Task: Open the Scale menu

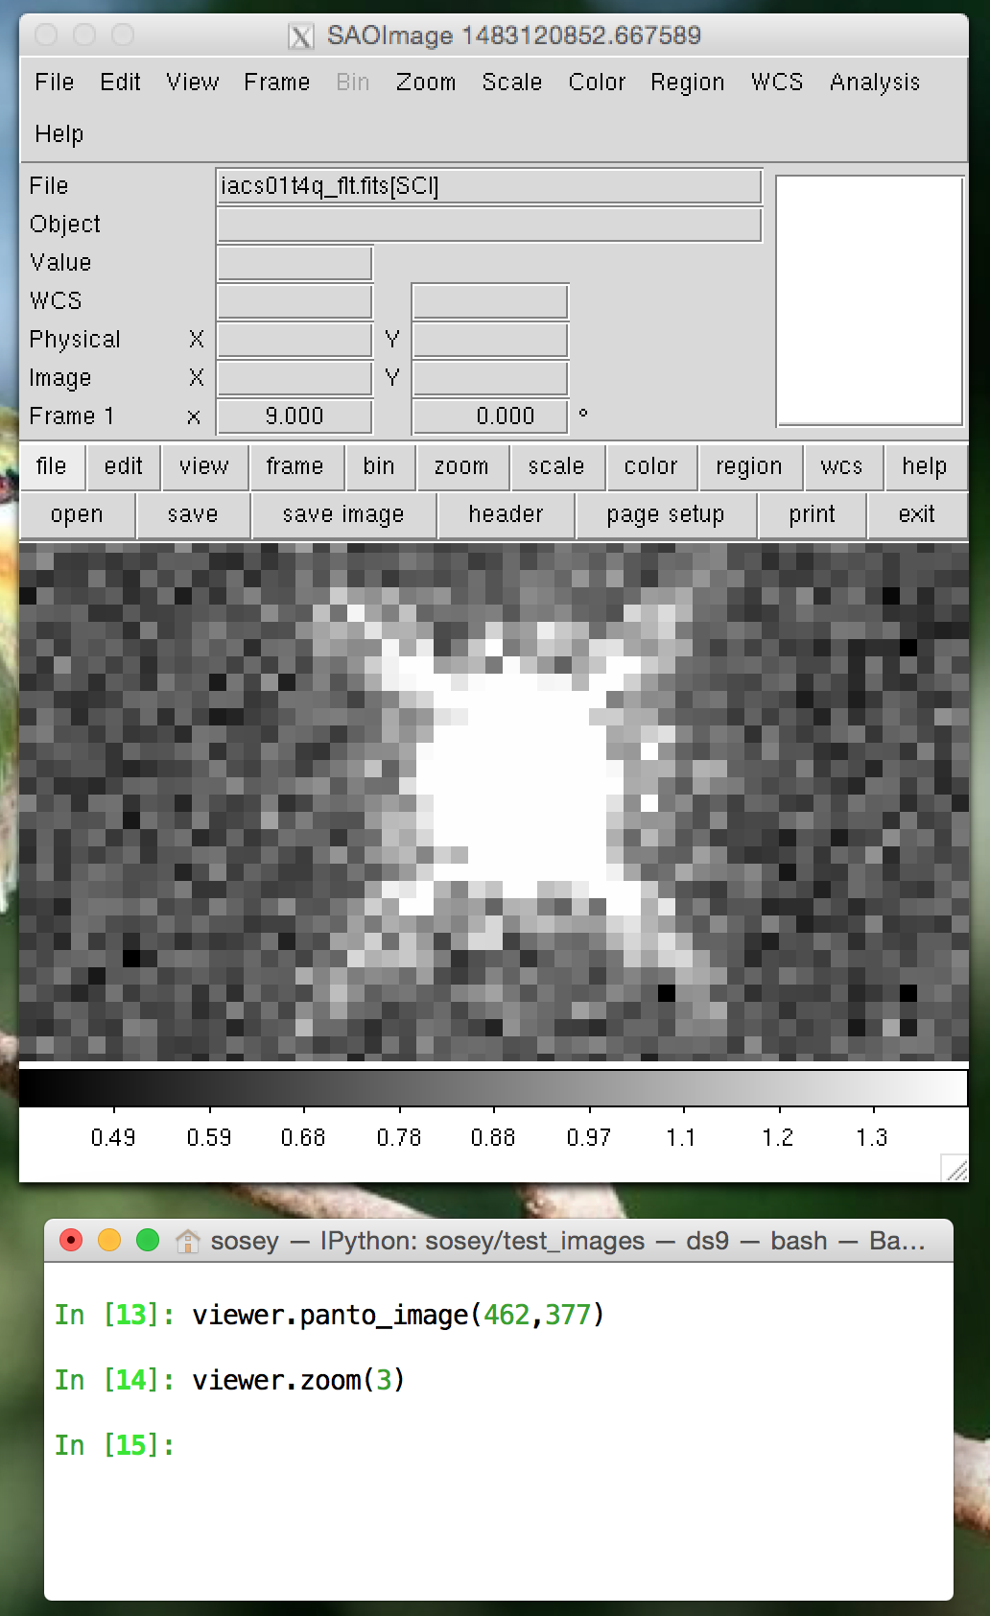Action: click(x=511, y=83)
